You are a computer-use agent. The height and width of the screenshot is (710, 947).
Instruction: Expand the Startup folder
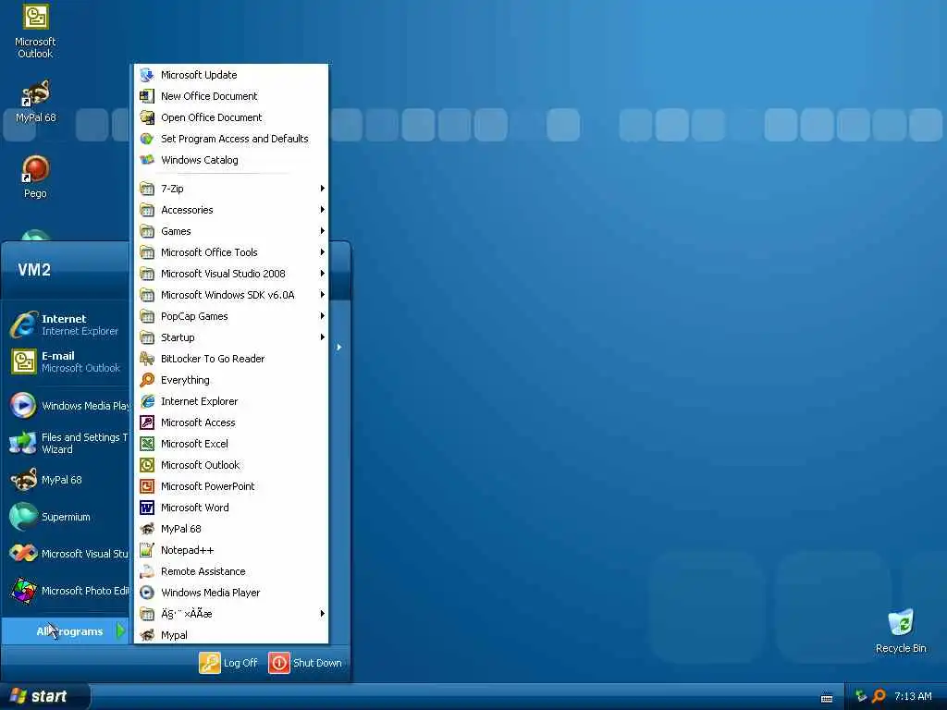tap(231, 337)
